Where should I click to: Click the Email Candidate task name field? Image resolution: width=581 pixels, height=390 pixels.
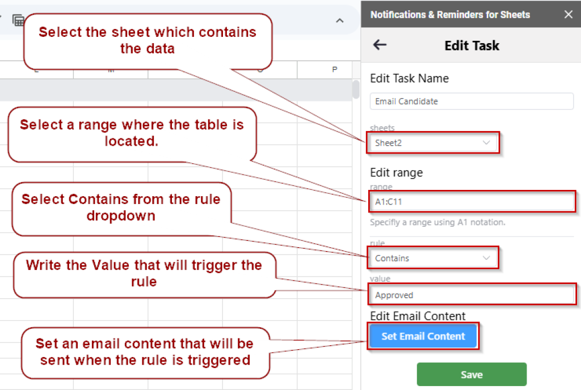[471, 102]
